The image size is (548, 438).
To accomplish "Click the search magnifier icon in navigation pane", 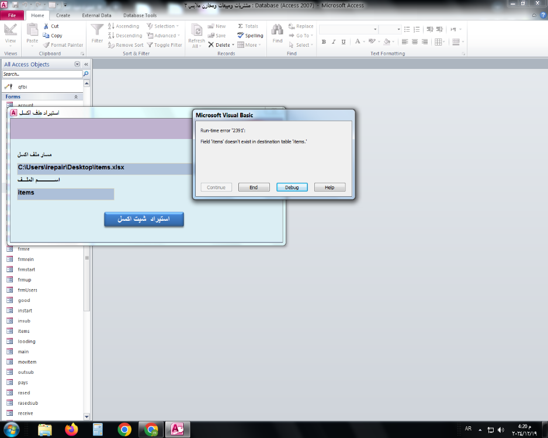I will [x=86, y=74].
